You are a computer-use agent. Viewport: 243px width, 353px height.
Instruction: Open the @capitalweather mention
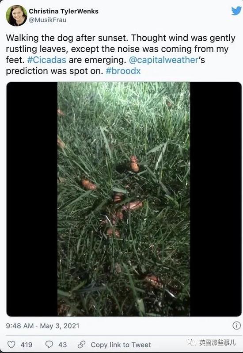click(163, 60)
